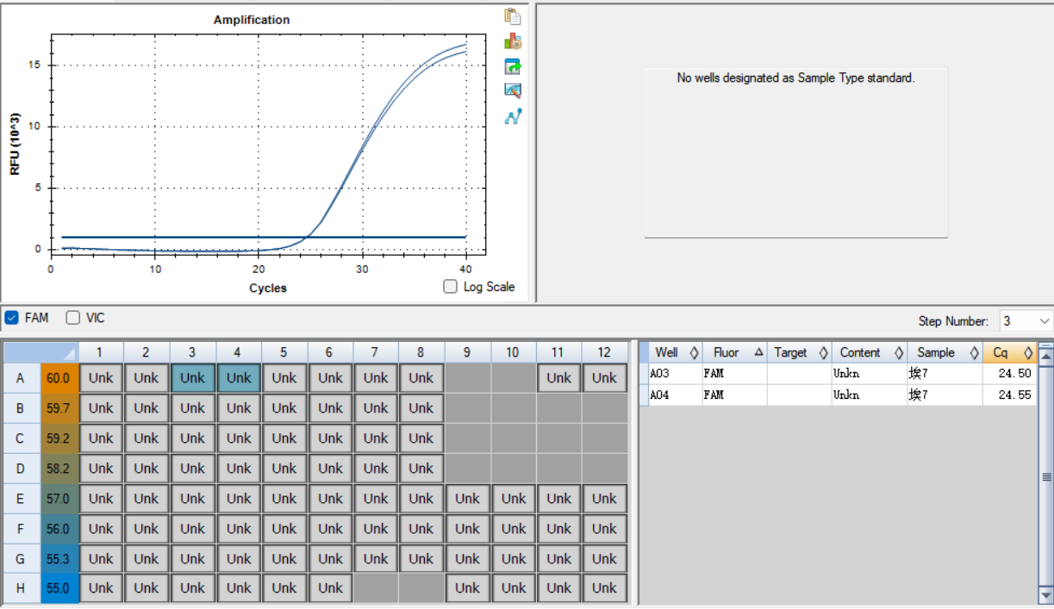The height and width of the screenshot is (609, 1054).
Task: Click the Target column header
Action: [x=800, y=352]
